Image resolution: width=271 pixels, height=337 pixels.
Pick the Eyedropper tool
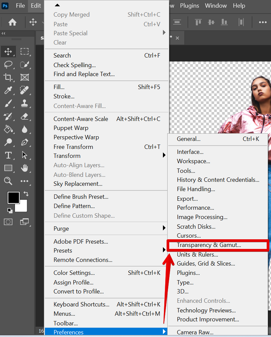(8, 90)
